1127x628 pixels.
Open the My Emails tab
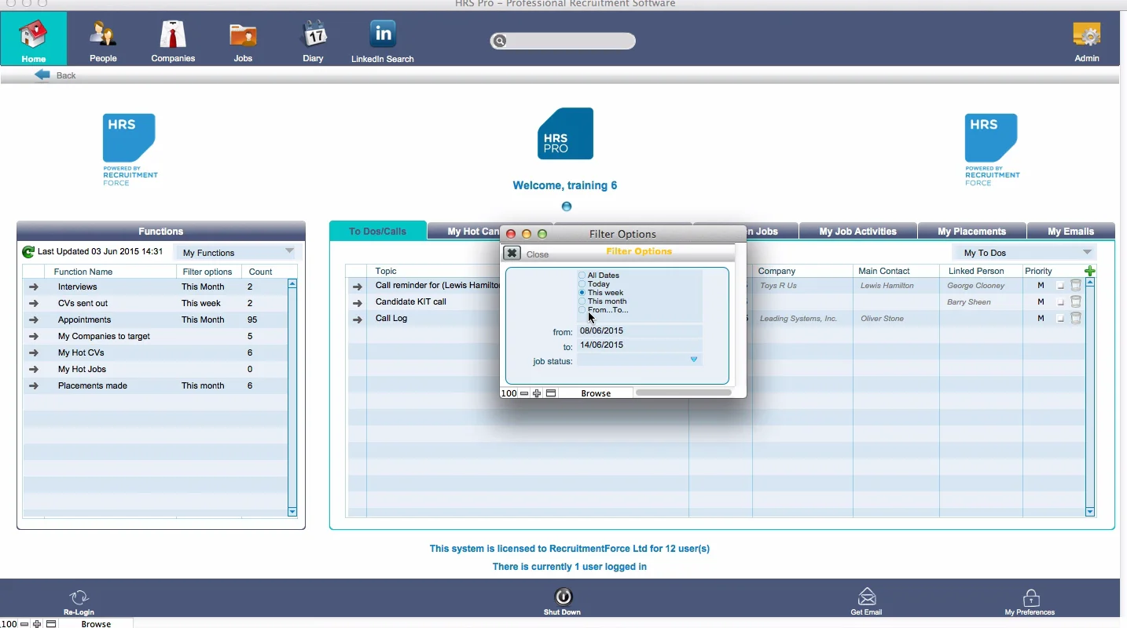click(x=1071, y=232)
